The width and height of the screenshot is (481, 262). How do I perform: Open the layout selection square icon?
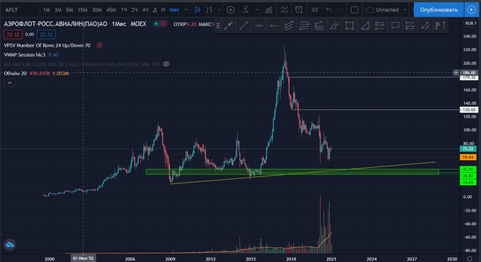tap(354, 10)
